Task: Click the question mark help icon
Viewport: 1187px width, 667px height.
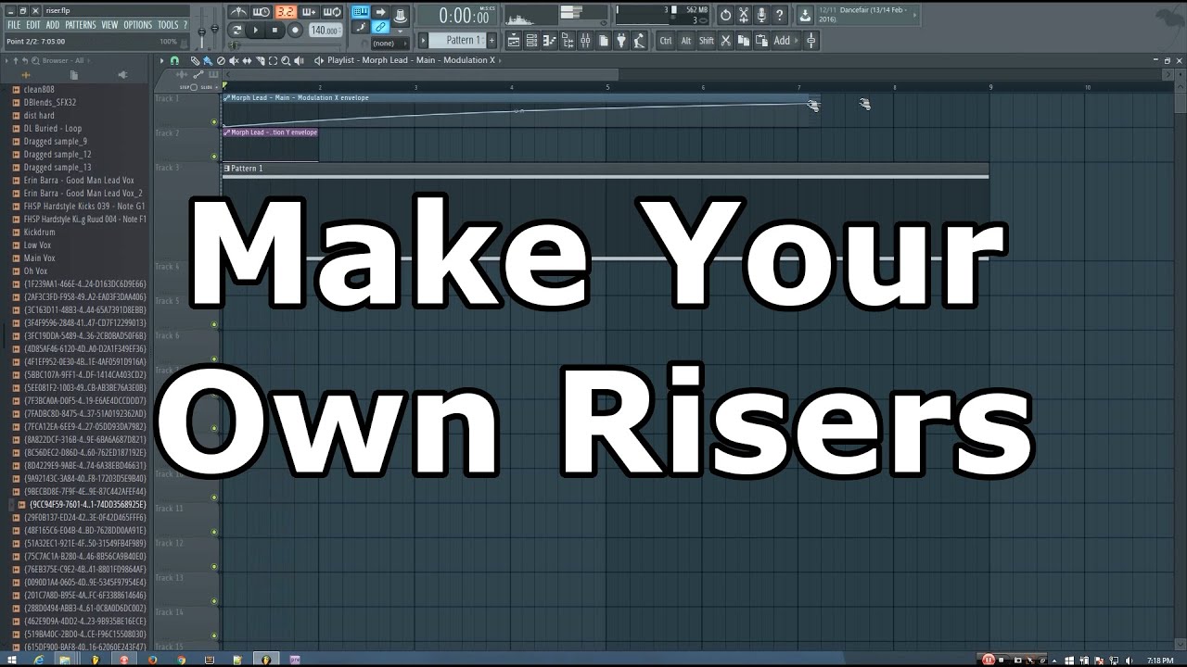Action: click(x=780, y=15)
